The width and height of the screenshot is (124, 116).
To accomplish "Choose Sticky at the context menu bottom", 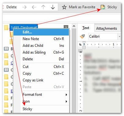I will tap(41, 109).
